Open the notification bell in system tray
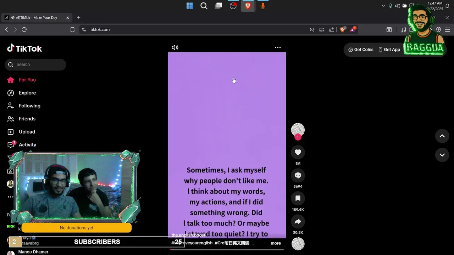The width and height of the screenshot is (454, 255). tap(447, 6)
